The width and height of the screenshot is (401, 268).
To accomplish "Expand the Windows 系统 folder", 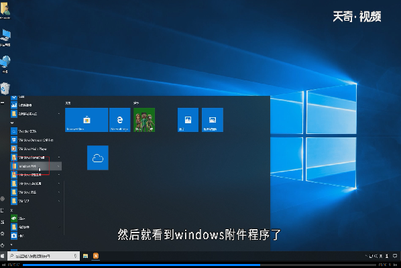I will tap(36, 192).
